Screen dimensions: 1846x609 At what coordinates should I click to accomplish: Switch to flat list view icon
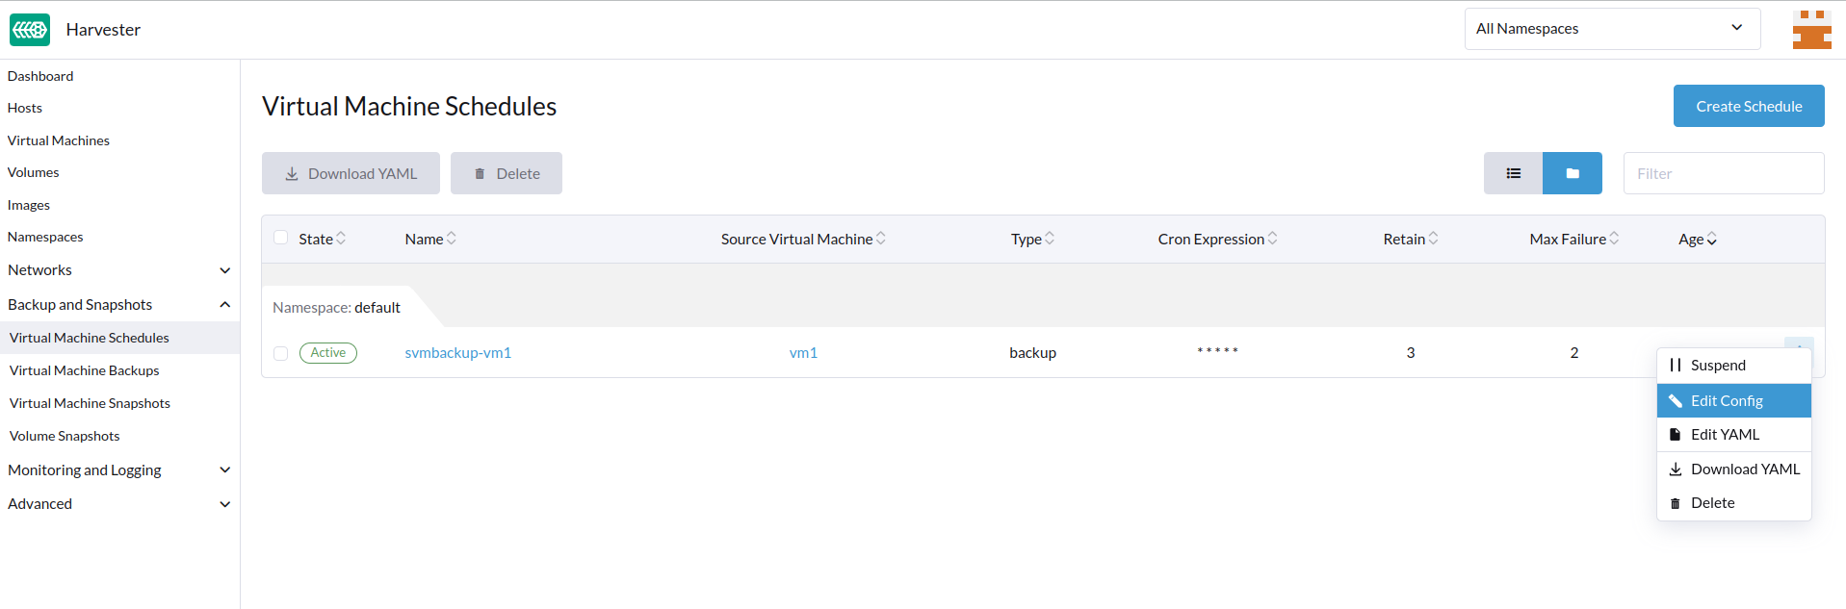click(1513, 173)
